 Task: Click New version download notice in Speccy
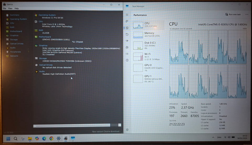106,132
